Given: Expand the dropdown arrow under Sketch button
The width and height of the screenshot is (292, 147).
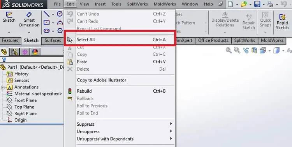Looking at the screenshot, I should tap(9, 33).
